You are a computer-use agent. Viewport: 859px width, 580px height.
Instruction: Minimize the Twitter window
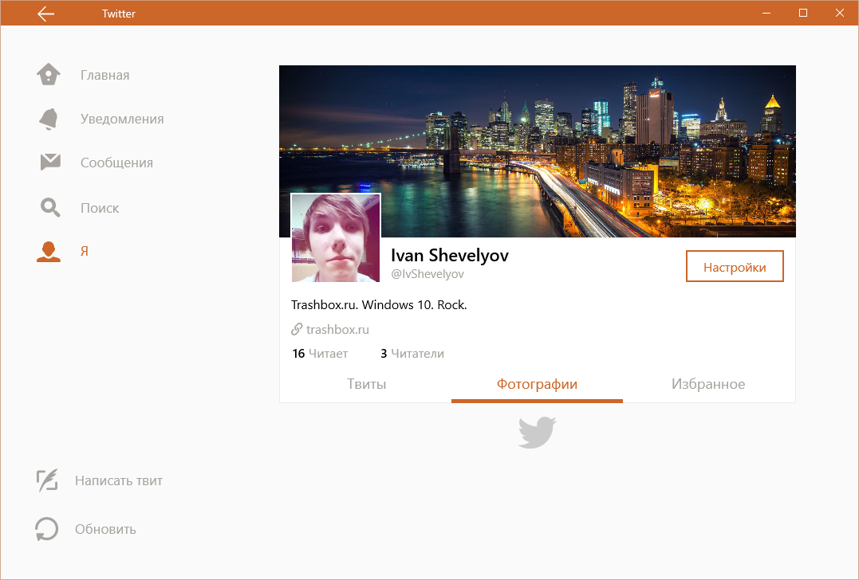tap(766, 13)
